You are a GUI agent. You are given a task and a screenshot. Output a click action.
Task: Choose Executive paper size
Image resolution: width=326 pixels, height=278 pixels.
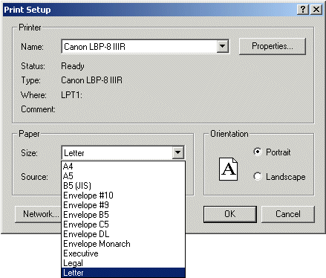coord(123,253)
